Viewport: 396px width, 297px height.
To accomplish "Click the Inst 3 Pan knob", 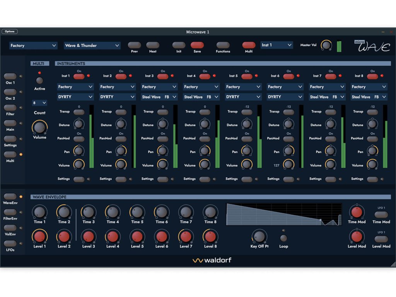I will tap(163, 151).
